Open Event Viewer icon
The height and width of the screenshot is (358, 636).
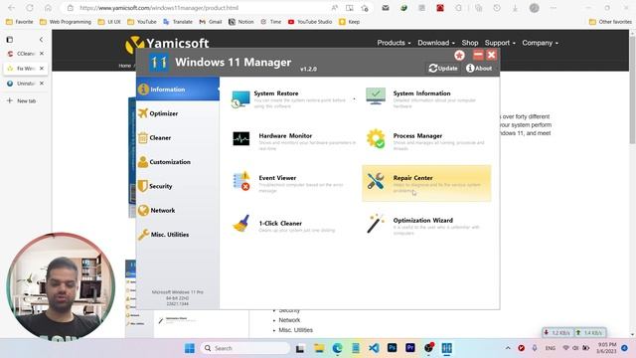241,181
